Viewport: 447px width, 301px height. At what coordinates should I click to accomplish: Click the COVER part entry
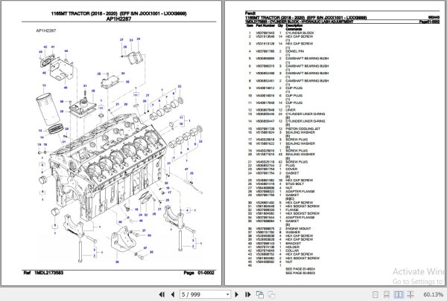pyautogui.click(x=291, y=169)
